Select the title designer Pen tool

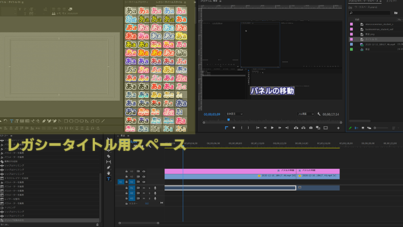point(44,121)
